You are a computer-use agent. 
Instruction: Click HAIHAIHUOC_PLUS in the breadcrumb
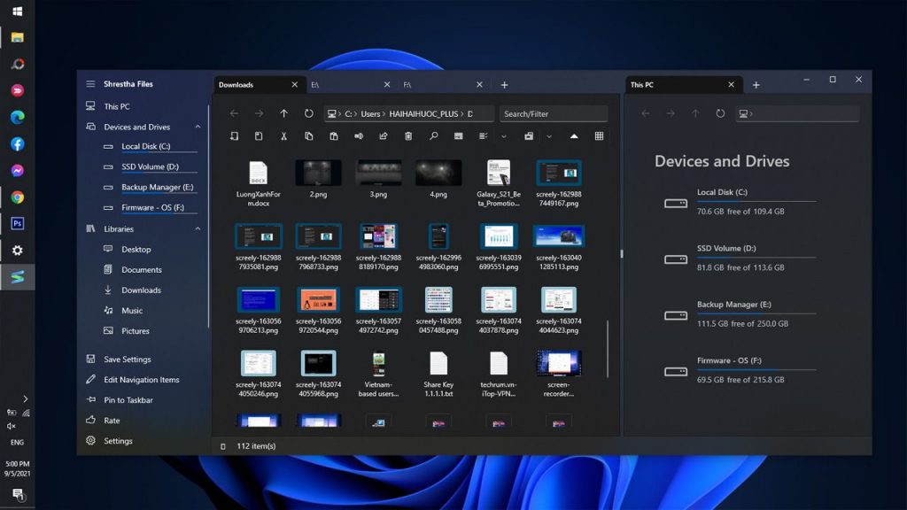pyautogui.click(x=423, y=114)
